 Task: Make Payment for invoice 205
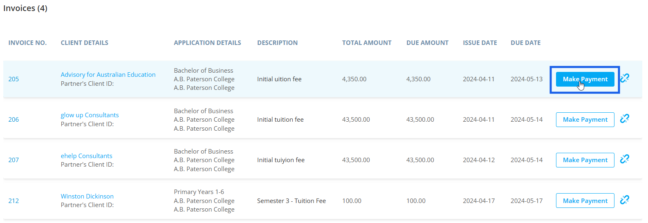click(x=585, y=79)
